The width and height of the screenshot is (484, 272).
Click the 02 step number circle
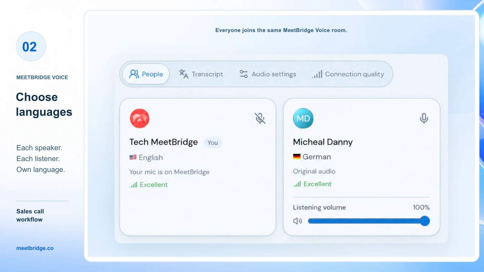[x=31, y=47]
